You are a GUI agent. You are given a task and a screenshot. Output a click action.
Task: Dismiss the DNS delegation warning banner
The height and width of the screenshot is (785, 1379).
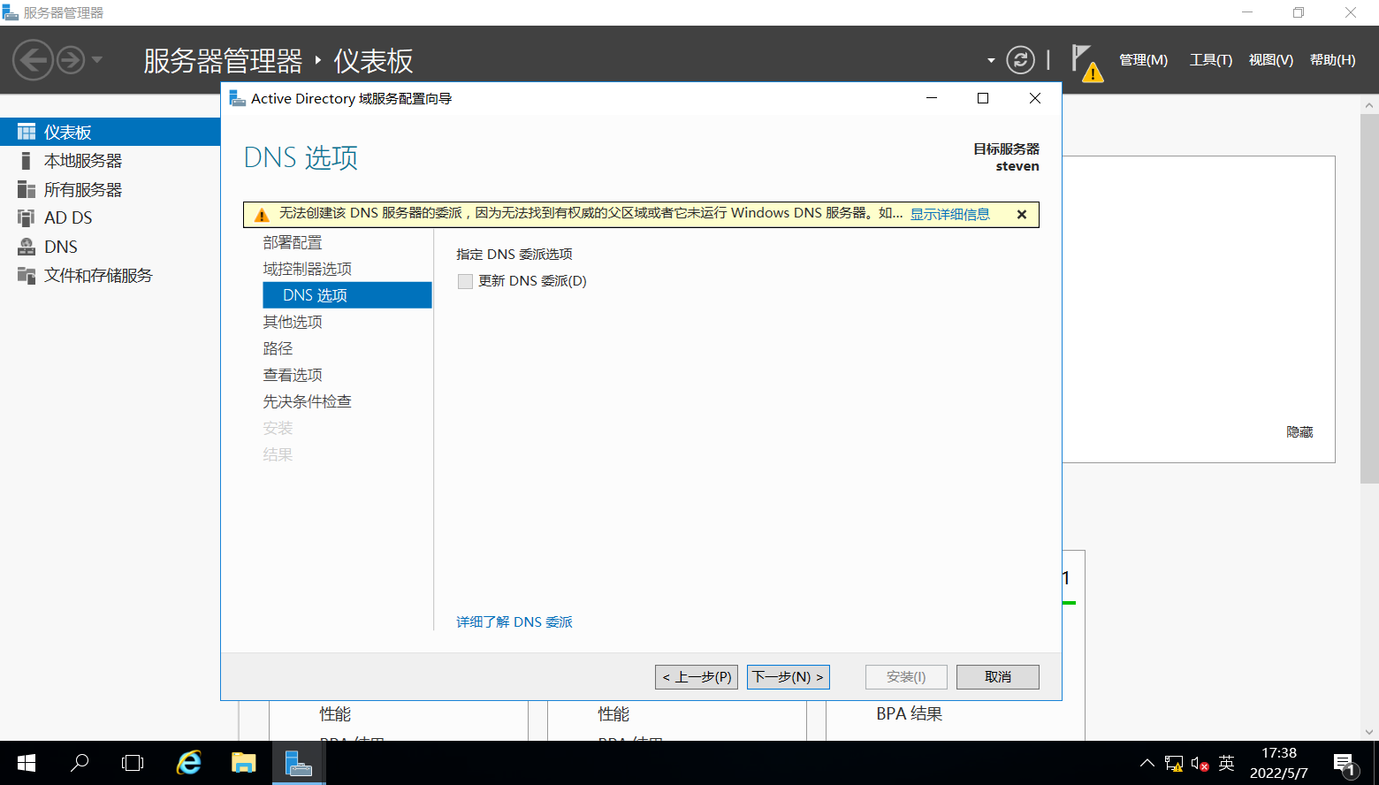(x=1022, y=214)
